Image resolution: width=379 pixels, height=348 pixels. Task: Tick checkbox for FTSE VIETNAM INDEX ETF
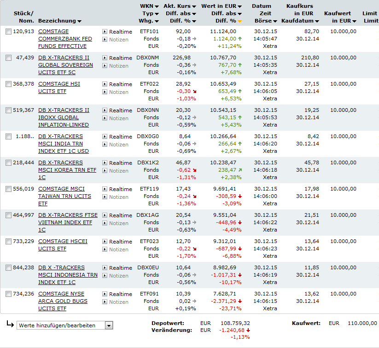(x=8, y=215)
